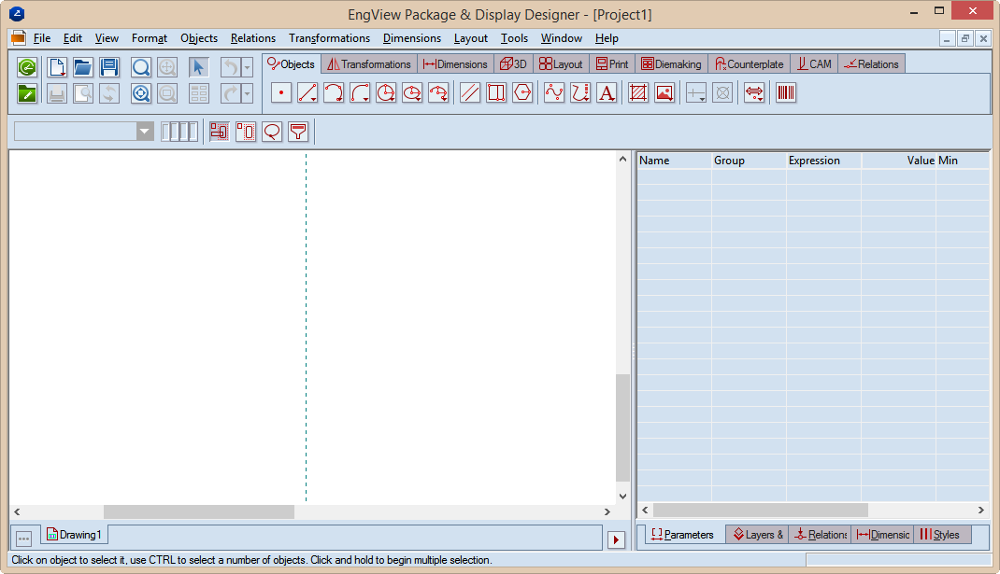This screenshot has width=1000, height=574.
Task: Toggle the enclosed rectangle selection mode
Action: point(246,132)
